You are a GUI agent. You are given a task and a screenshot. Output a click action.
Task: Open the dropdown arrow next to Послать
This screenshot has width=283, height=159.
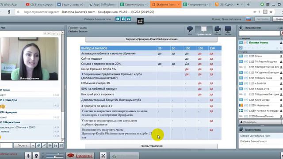[x=33, y=145]
